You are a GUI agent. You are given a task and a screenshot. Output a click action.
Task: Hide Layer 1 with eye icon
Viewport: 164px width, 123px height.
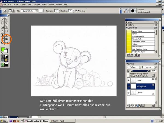coord(128,80)
